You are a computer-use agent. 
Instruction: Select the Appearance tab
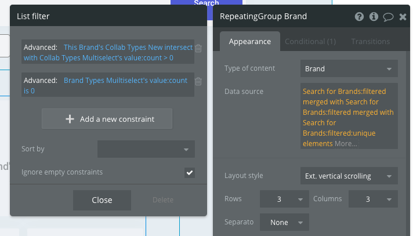(250, 42)
